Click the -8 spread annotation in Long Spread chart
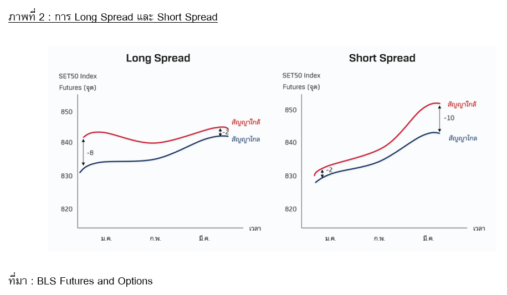This screenshot has height=295, width=507. pyautogui.click(x=90, y=152)
